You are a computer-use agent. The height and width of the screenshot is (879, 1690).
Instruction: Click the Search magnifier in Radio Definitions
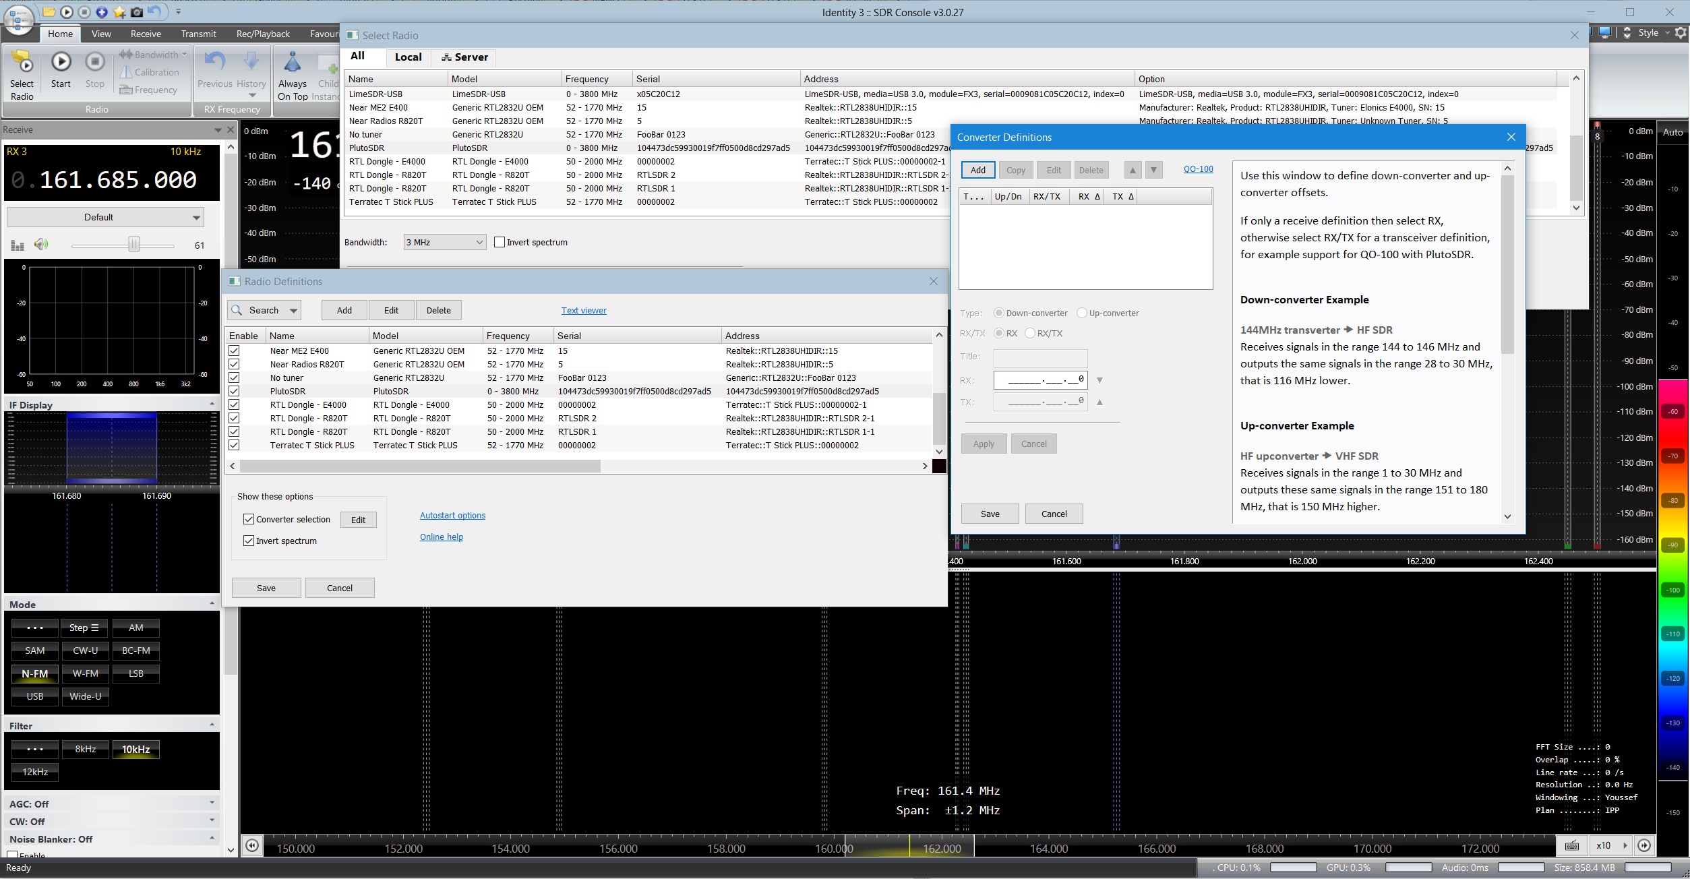coord(237,310)
